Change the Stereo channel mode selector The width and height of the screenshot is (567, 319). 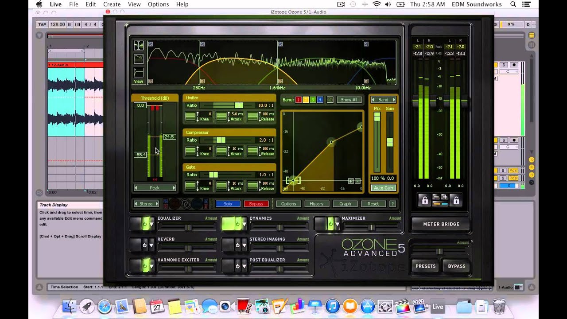pos(146,204)
